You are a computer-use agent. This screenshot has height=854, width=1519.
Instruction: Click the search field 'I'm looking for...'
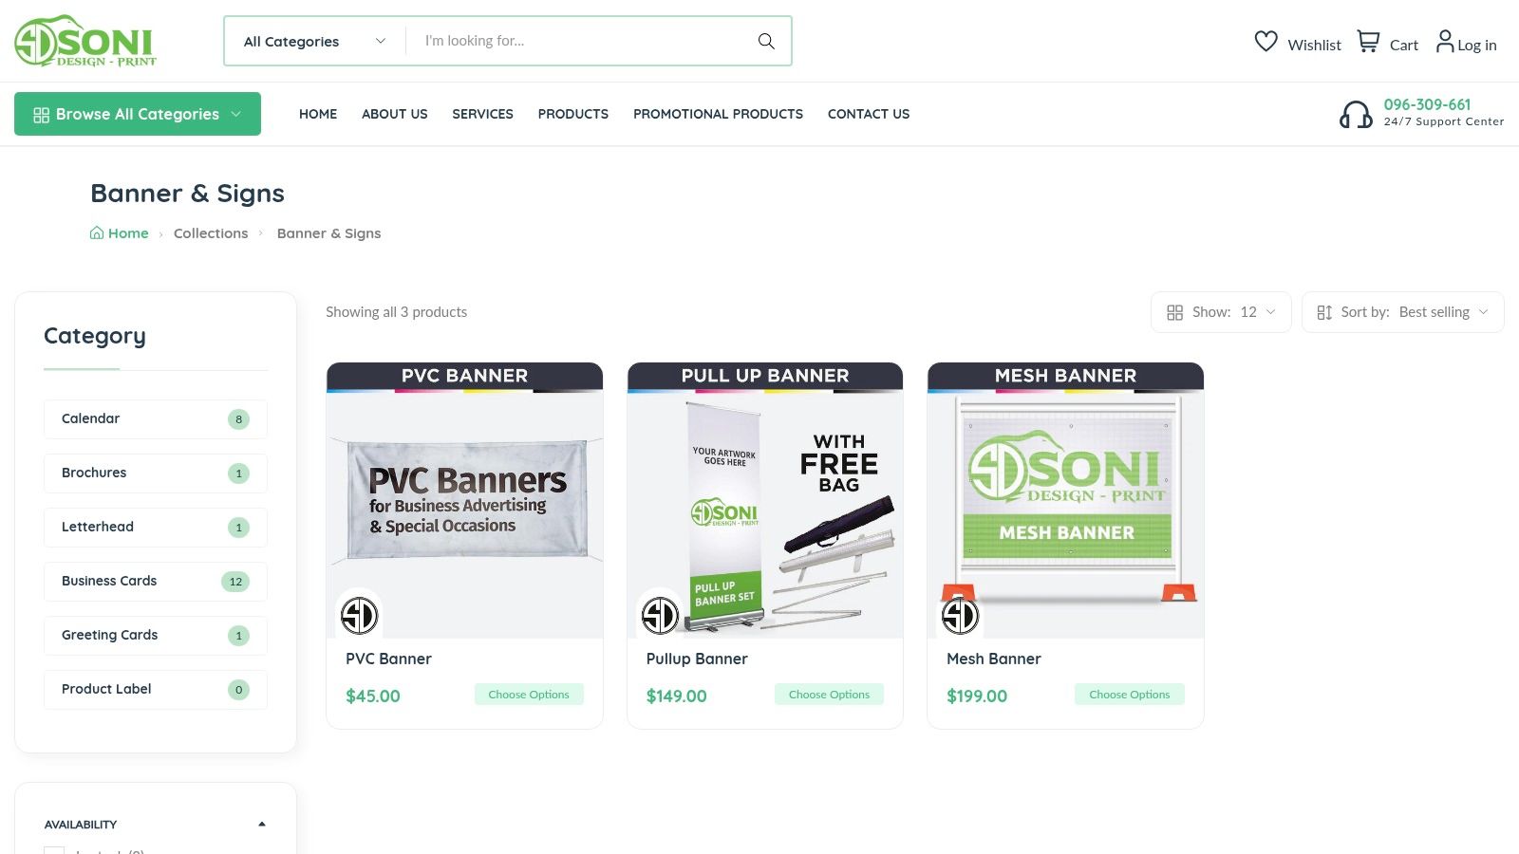click(579, 41)
